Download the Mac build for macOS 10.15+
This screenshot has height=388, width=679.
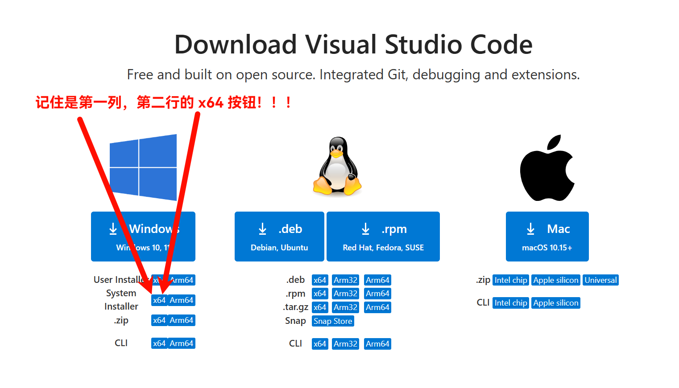click(547, 237)
